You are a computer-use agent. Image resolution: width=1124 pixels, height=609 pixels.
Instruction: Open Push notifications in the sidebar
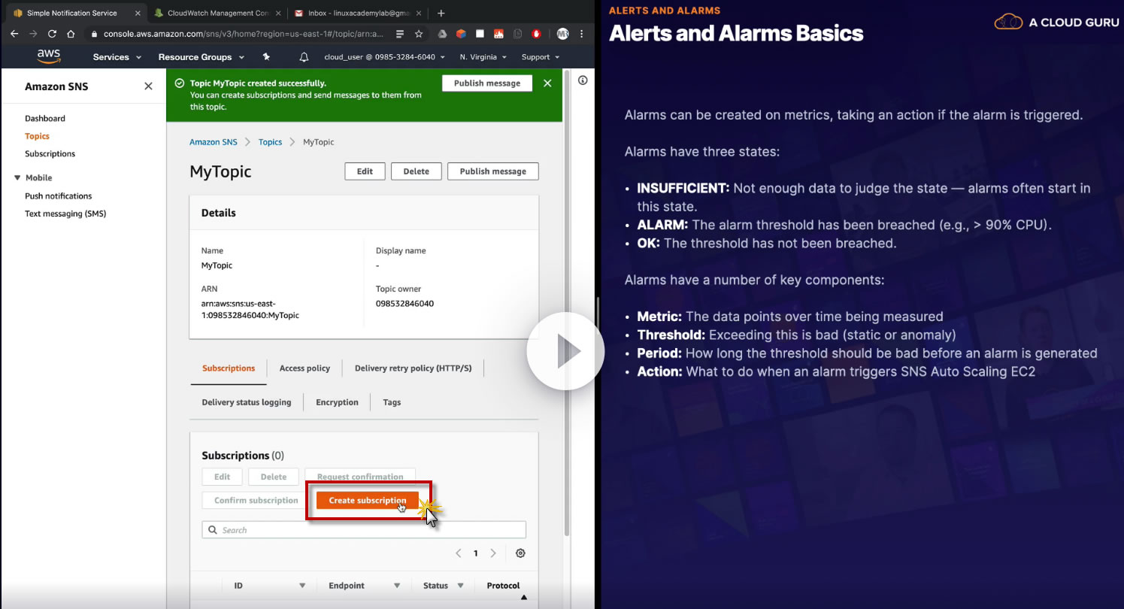tap(59, 195)
